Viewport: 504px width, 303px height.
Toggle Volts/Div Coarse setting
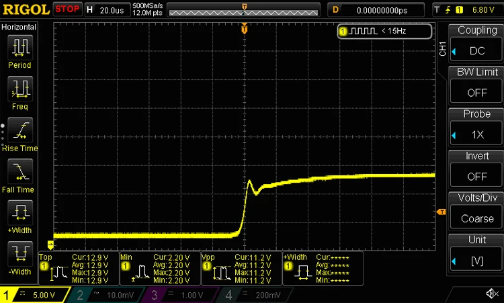tap(476, 218)
